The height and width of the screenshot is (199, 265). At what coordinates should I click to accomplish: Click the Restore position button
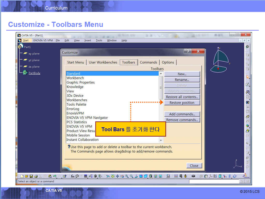coord(182,103)
